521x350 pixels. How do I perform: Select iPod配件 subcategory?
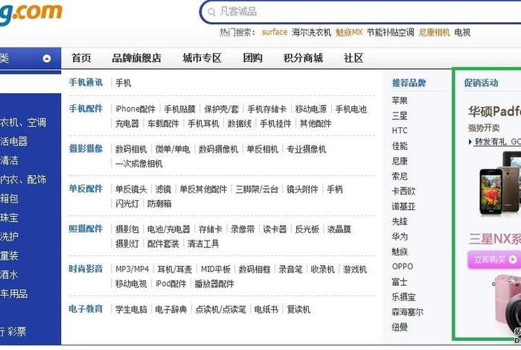171,284
